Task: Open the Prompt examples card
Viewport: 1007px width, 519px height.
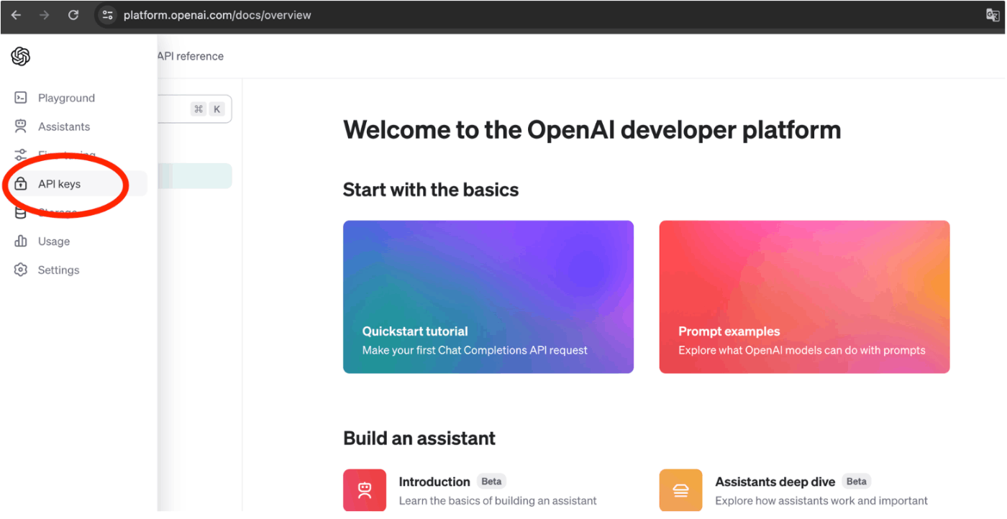Action: pyautogui.click(x=804, y=297)
